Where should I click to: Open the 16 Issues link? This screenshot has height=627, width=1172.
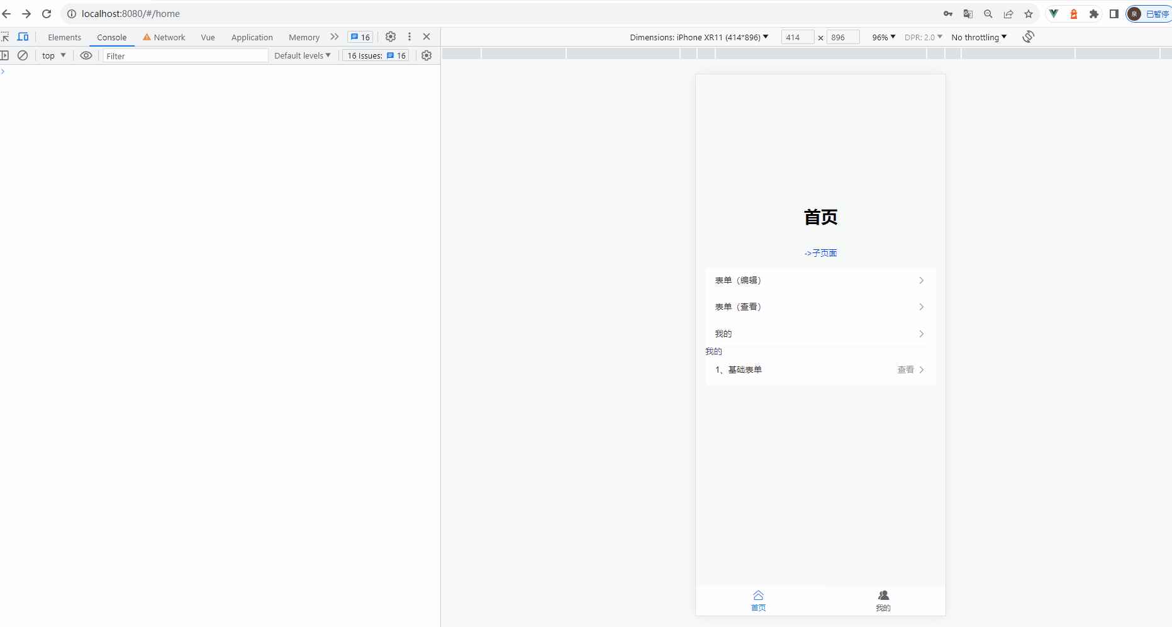[x=377, y=55]
